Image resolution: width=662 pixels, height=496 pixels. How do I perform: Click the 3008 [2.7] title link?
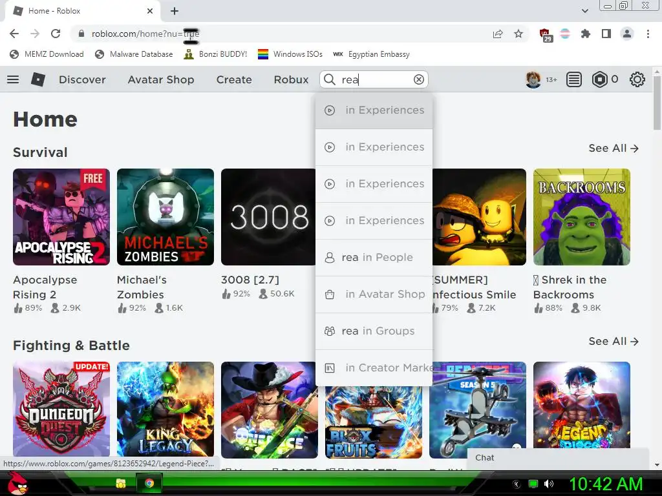pos(250,280)
